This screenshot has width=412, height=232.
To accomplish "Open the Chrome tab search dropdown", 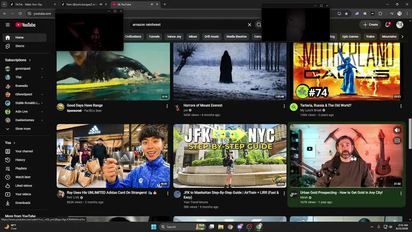I will coord(4,5).
